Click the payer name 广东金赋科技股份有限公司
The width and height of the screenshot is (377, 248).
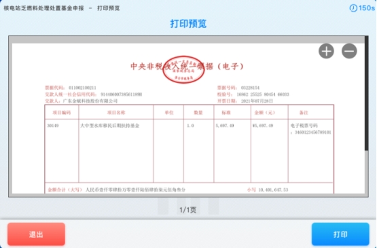(90, 101)
